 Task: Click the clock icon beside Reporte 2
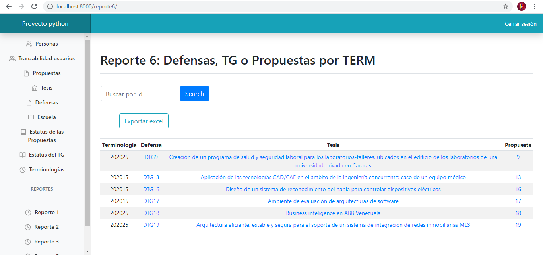coord(28,227)
